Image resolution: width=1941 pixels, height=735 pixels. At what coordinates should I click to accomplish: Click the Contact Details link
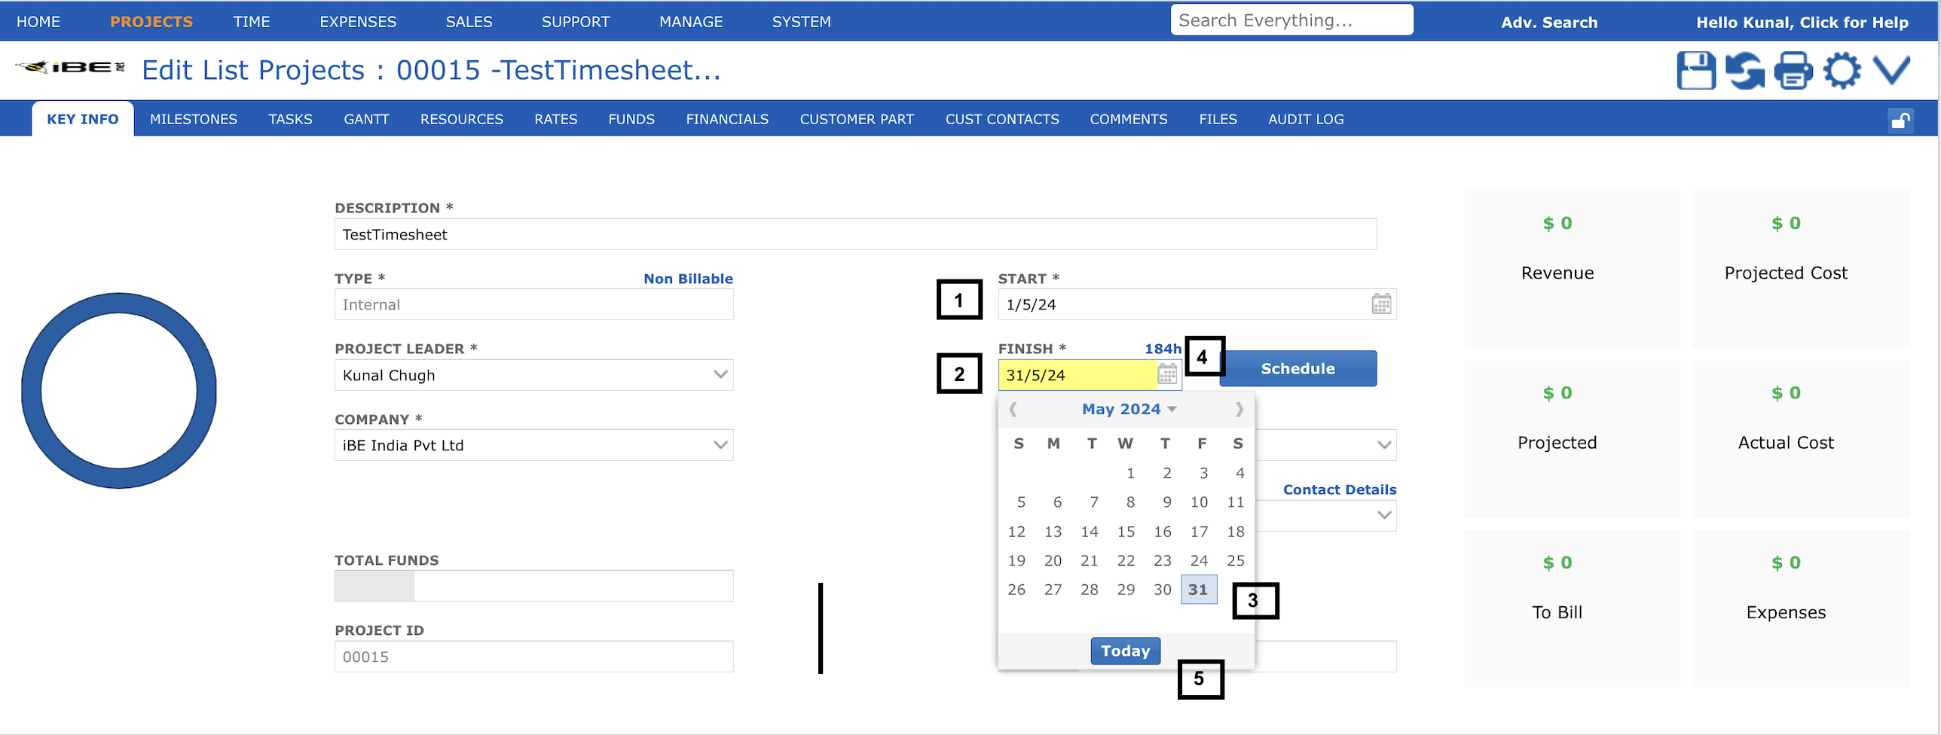tap(1339, 489)
